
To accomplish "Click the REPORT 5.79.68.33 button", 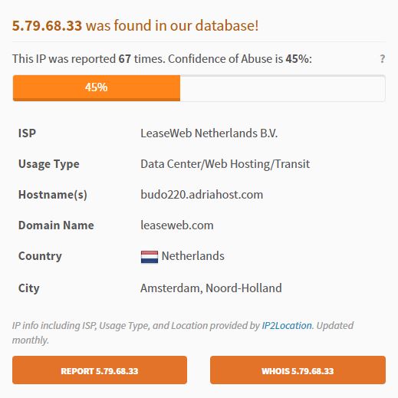I will point(100,370).
